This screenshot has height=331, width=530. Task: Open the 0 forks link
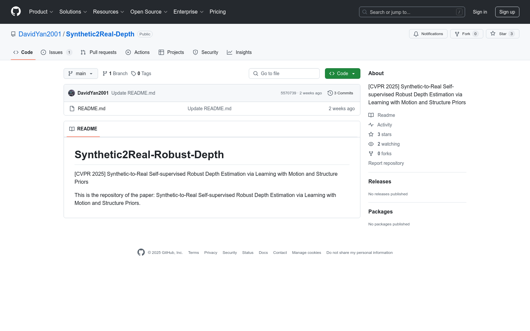(x=380, y=154)
